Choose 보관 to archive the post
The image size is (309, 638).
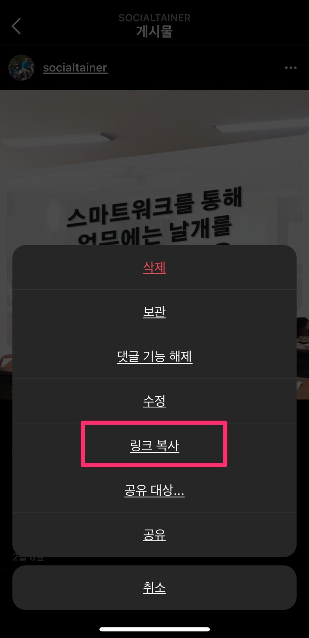[x=154, y=312]
